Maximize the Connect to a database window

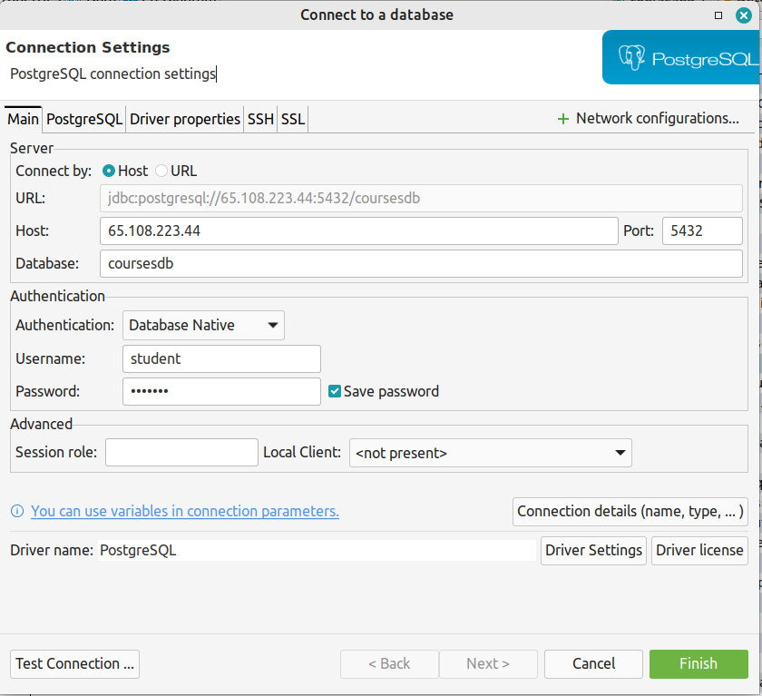(x=718, y=15)
